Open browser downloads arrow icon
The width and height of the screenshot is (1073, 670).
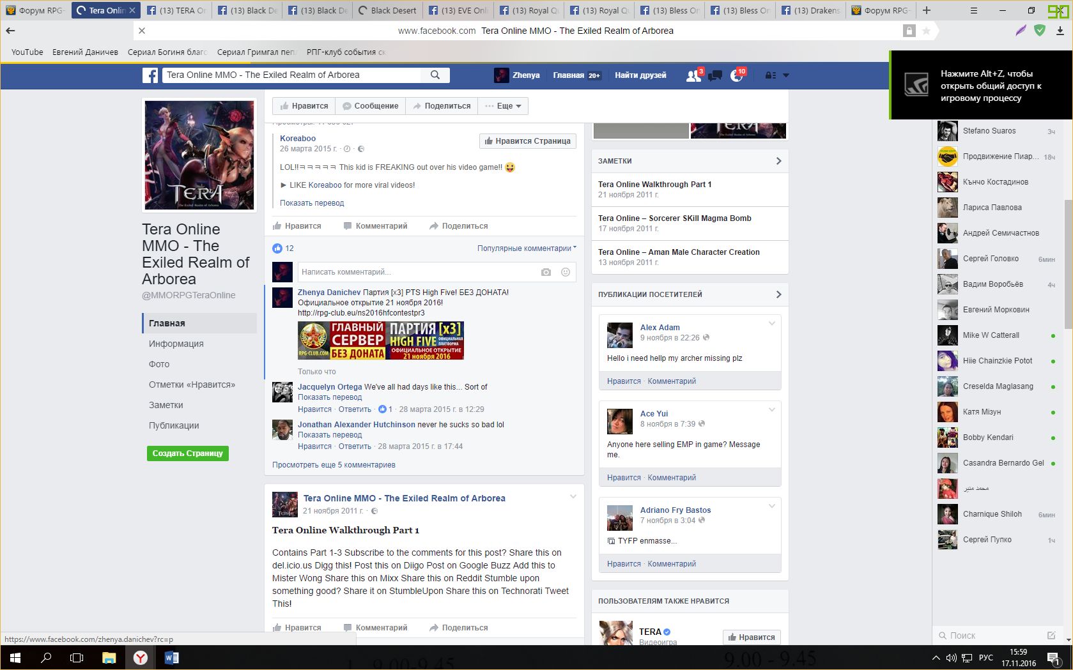(1060, 31)
